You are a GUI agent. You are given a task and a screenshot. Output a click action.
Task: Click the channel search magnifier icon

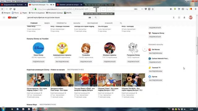coord(121,23)
